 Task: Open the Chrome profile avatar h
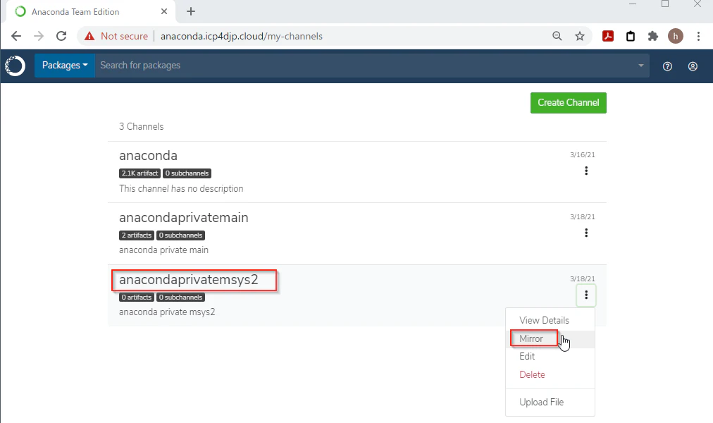[675, 36]
